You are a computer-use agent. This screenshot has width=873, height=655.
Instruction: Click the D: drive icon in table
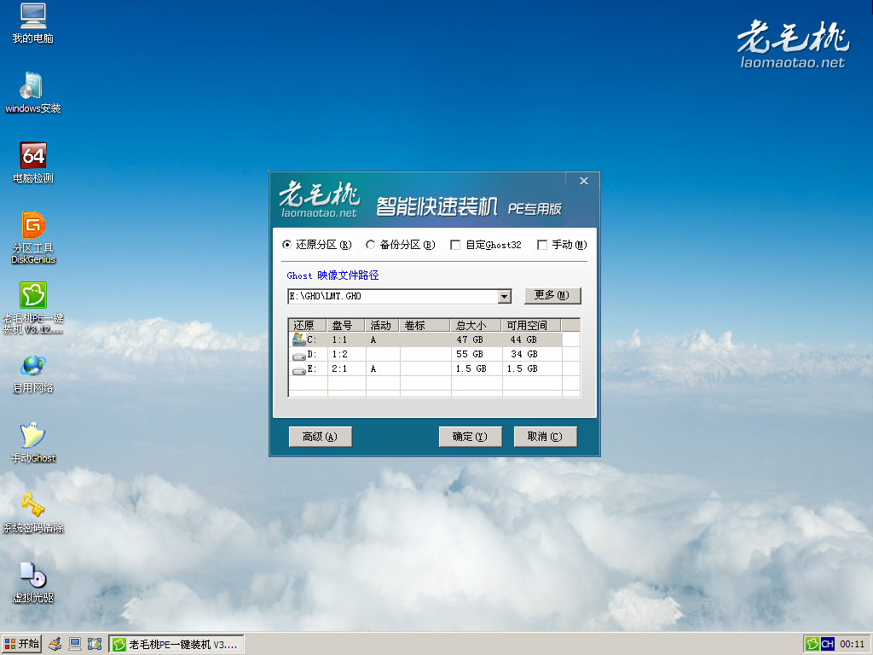point(299,355)
